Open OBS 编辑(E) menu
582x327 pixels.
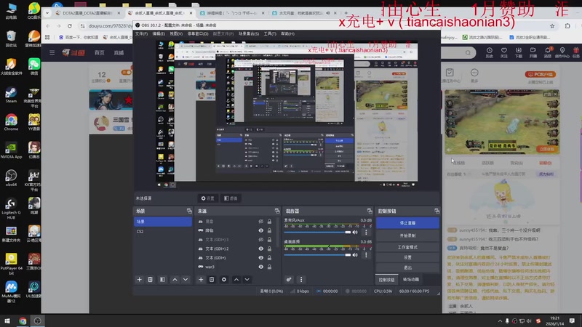coord(159,33)
